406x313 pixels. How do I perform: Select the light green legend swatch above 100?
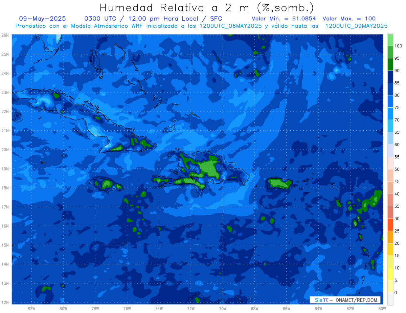[x=390, y=40]
